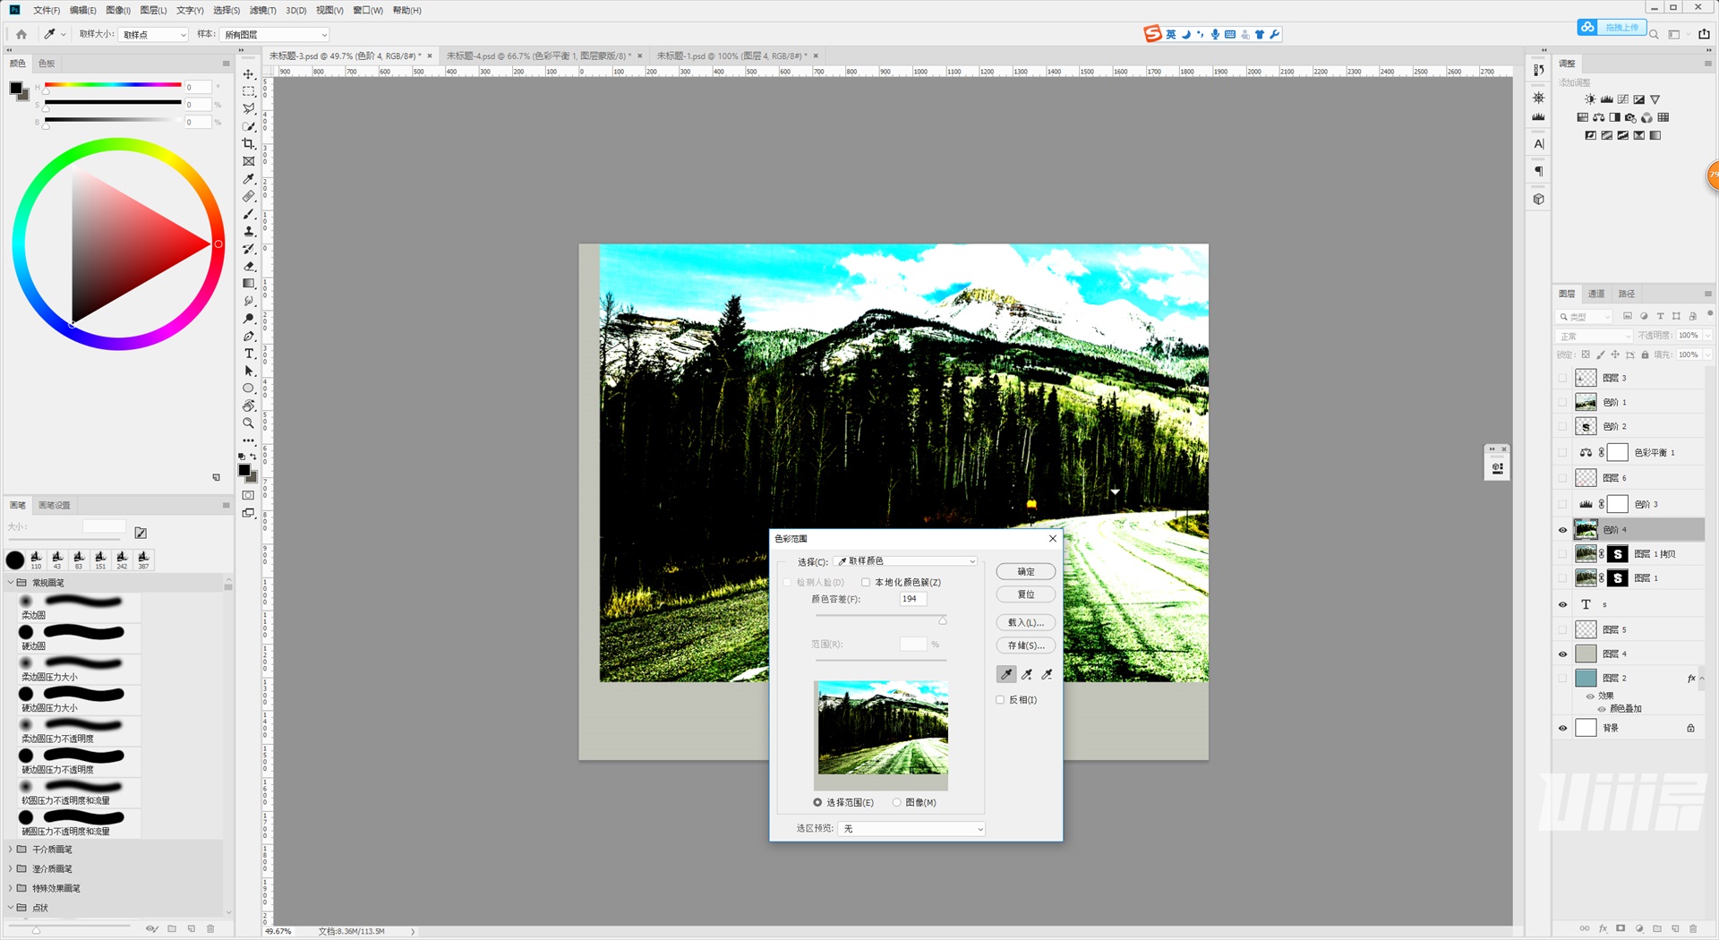This screenshot has height=940, width=1719.
Task: Add a Brightness/Contrast adjustment
Action: pos(1590,99)
